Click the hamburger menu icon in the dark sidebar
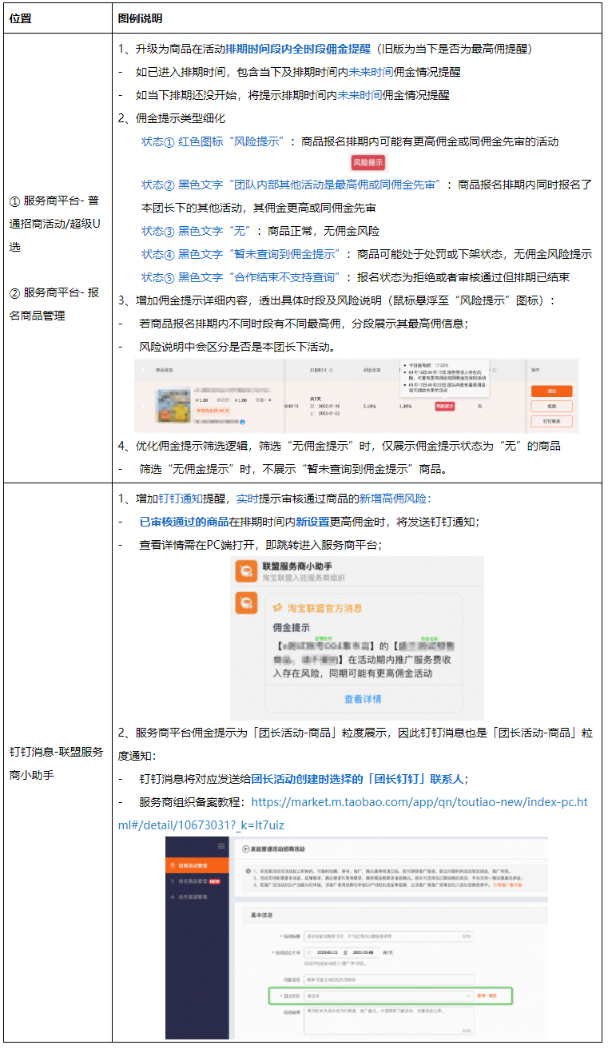This screenshot has width=608, height=1049. [221, 846]
